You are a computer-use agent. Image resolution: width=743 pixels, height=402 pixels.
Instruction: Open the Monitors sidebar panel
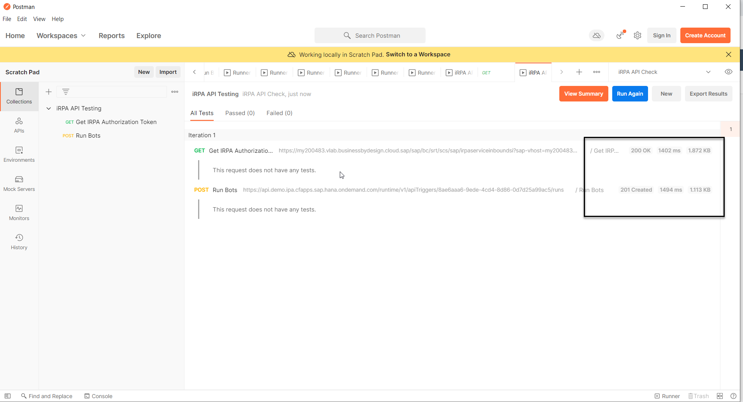(19, 213)
